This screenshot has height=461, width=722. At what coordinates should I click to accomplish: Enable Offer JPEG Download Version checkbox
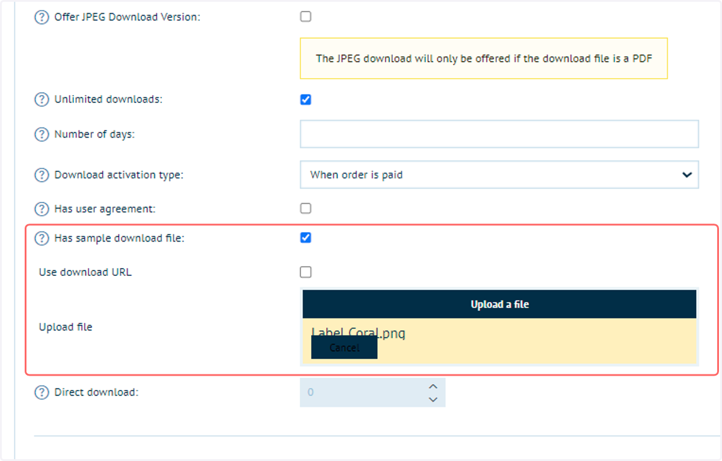tap(306, 17)
